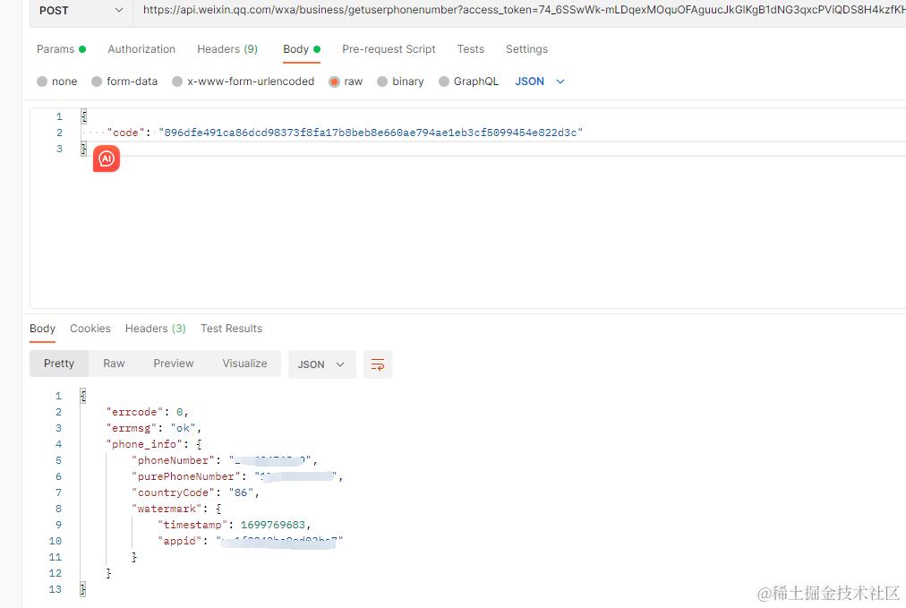The width and height of the screenshot is (906, 608).
Task: Click the "countryCode" key in response
Action: pos(173,493)
